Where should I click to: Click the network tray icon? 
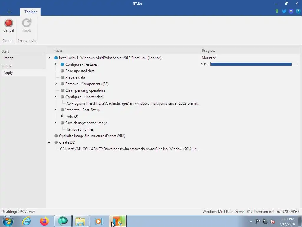pos(265,221)
